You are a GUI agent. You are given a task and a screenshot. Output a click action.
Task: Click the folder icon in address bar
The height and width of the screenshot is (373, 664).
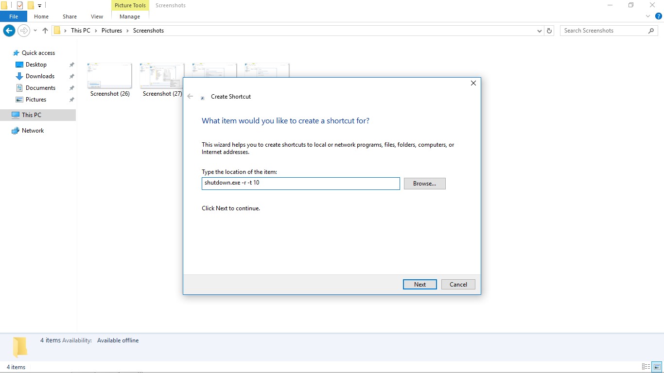pyautogui.click(x=57, y=31)
